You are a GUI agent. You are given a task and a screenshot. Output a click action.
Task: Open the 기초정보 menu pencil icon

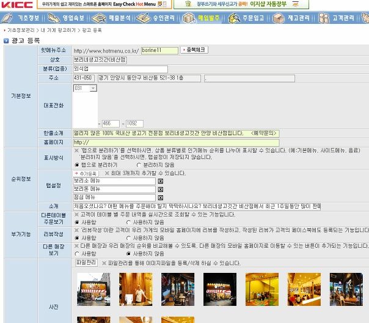7,18
